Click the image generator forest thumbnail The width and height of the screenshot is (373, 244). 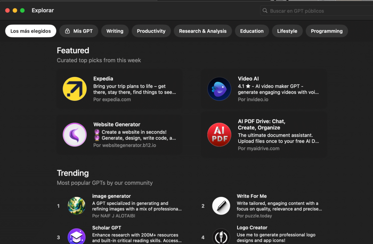[x=76, y=206]
